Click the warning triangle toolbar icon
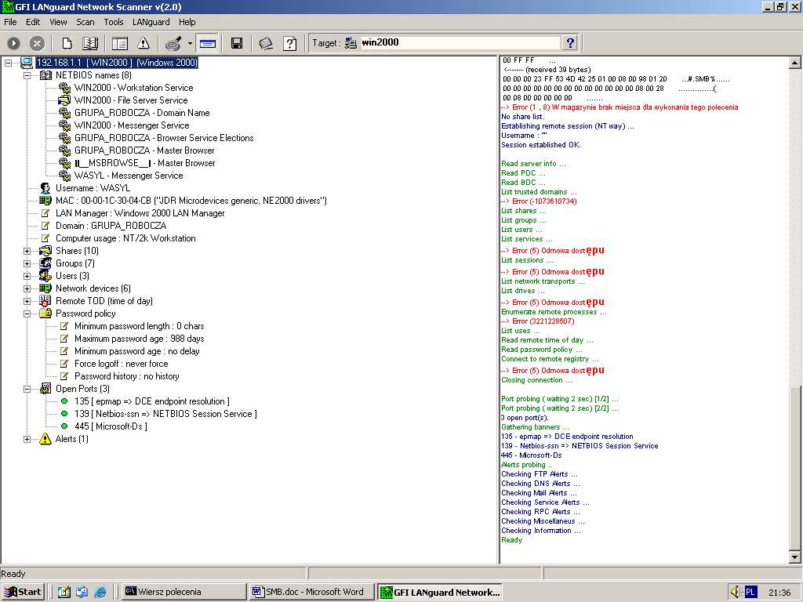Image resolution: width=803 pixels, height=602 pixels. [x=144, y=44]
